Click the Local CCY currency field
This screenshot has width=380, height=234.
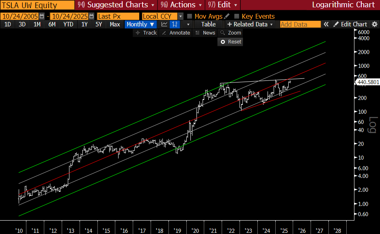pyautogui.click(x=160, y=16)
